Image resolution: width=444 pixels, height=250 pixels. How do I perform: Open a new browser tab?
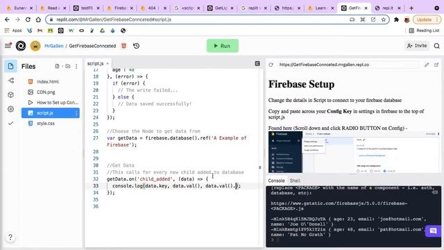click(x=411, y=8)
